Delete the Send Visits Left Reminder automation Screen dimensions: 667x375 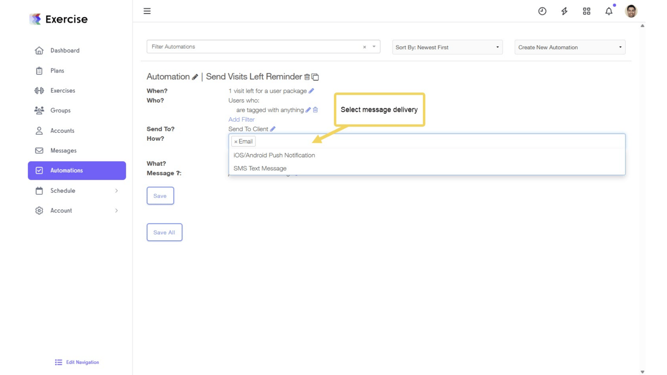pos(308,77)
